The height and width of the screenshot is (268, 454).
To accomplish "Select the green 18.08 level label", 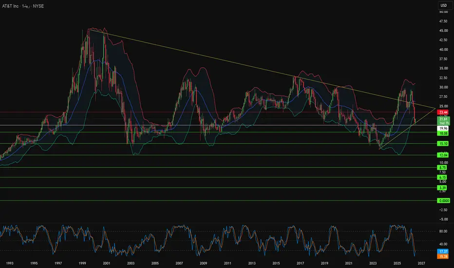I will [443, 134].
